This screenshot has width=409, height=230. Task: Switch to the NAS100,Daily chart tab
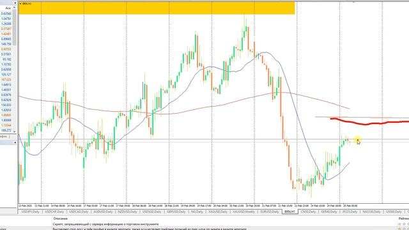tap(372, 211)
